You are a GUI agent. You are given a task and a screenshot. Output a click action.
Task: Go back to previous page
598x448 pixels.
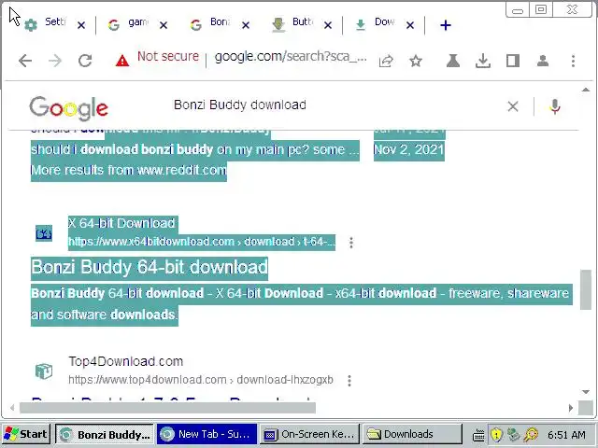[25, 61]
